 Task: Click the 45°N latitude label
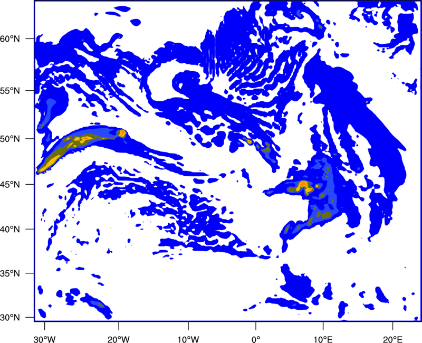pyautogui.click(x=10, y=184)
